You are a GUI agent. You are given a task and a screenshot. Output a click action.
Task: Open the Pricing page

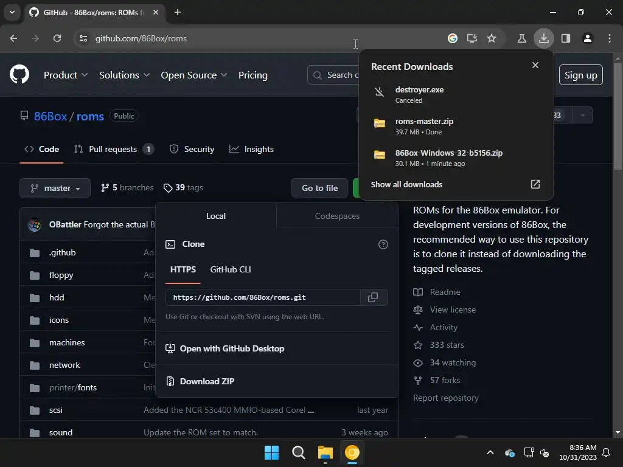[x=252, y=75]
